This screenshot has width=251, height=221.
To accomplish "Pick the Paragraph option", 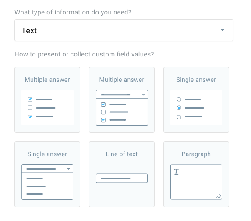I will [x=196, y=174].
